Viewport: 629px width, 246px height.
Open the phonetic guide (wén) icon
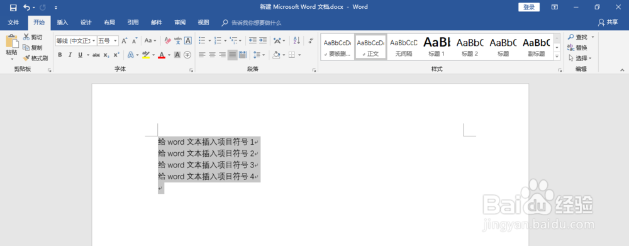pos(178,40)
